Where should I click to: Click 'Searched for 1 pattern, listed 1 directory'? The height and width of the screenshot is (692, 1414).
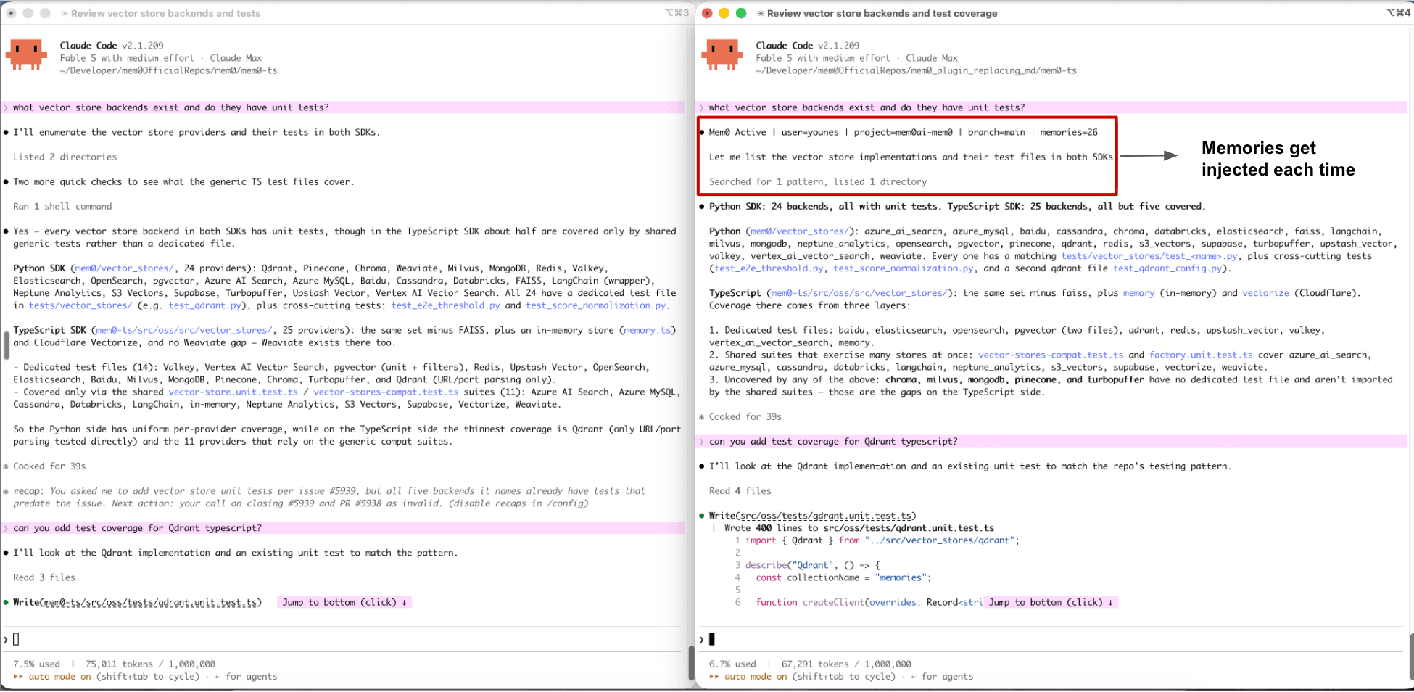[x=818, y=181]
